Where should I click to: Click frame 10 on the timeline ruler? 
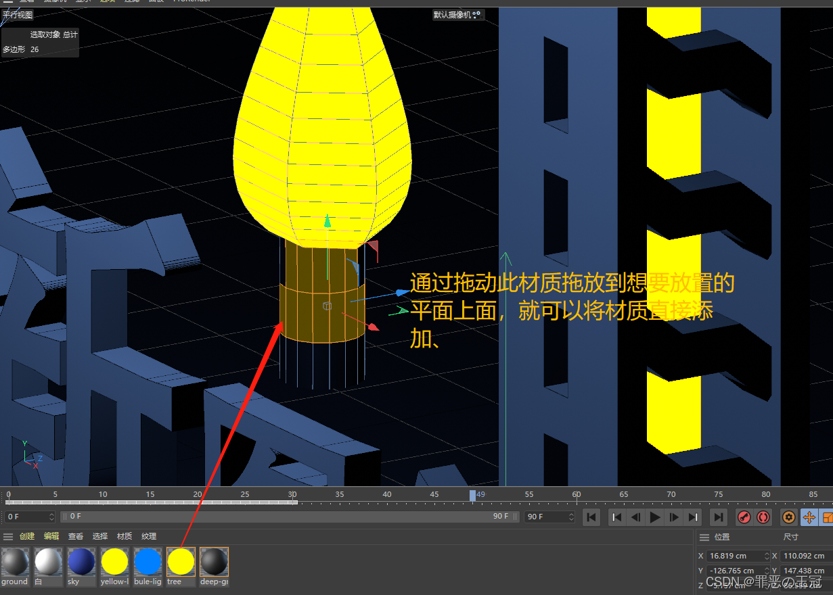[x=103, y=495]
